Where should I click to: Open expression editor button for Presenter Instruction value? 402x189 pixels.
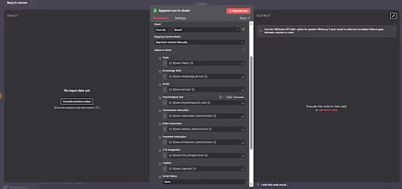(x=243, y=143)
